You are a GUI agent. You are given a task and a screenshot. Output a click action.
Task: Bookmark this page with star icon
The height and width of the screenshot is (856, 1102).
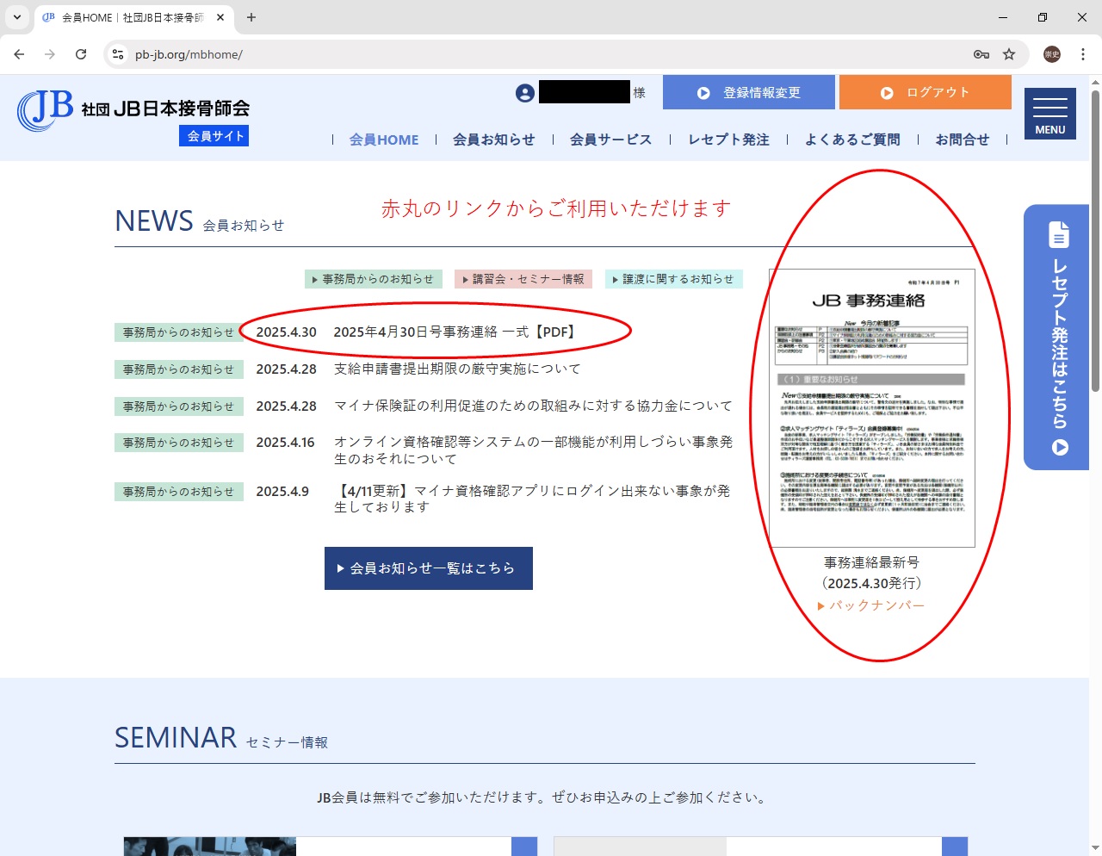coord(1009,54)
